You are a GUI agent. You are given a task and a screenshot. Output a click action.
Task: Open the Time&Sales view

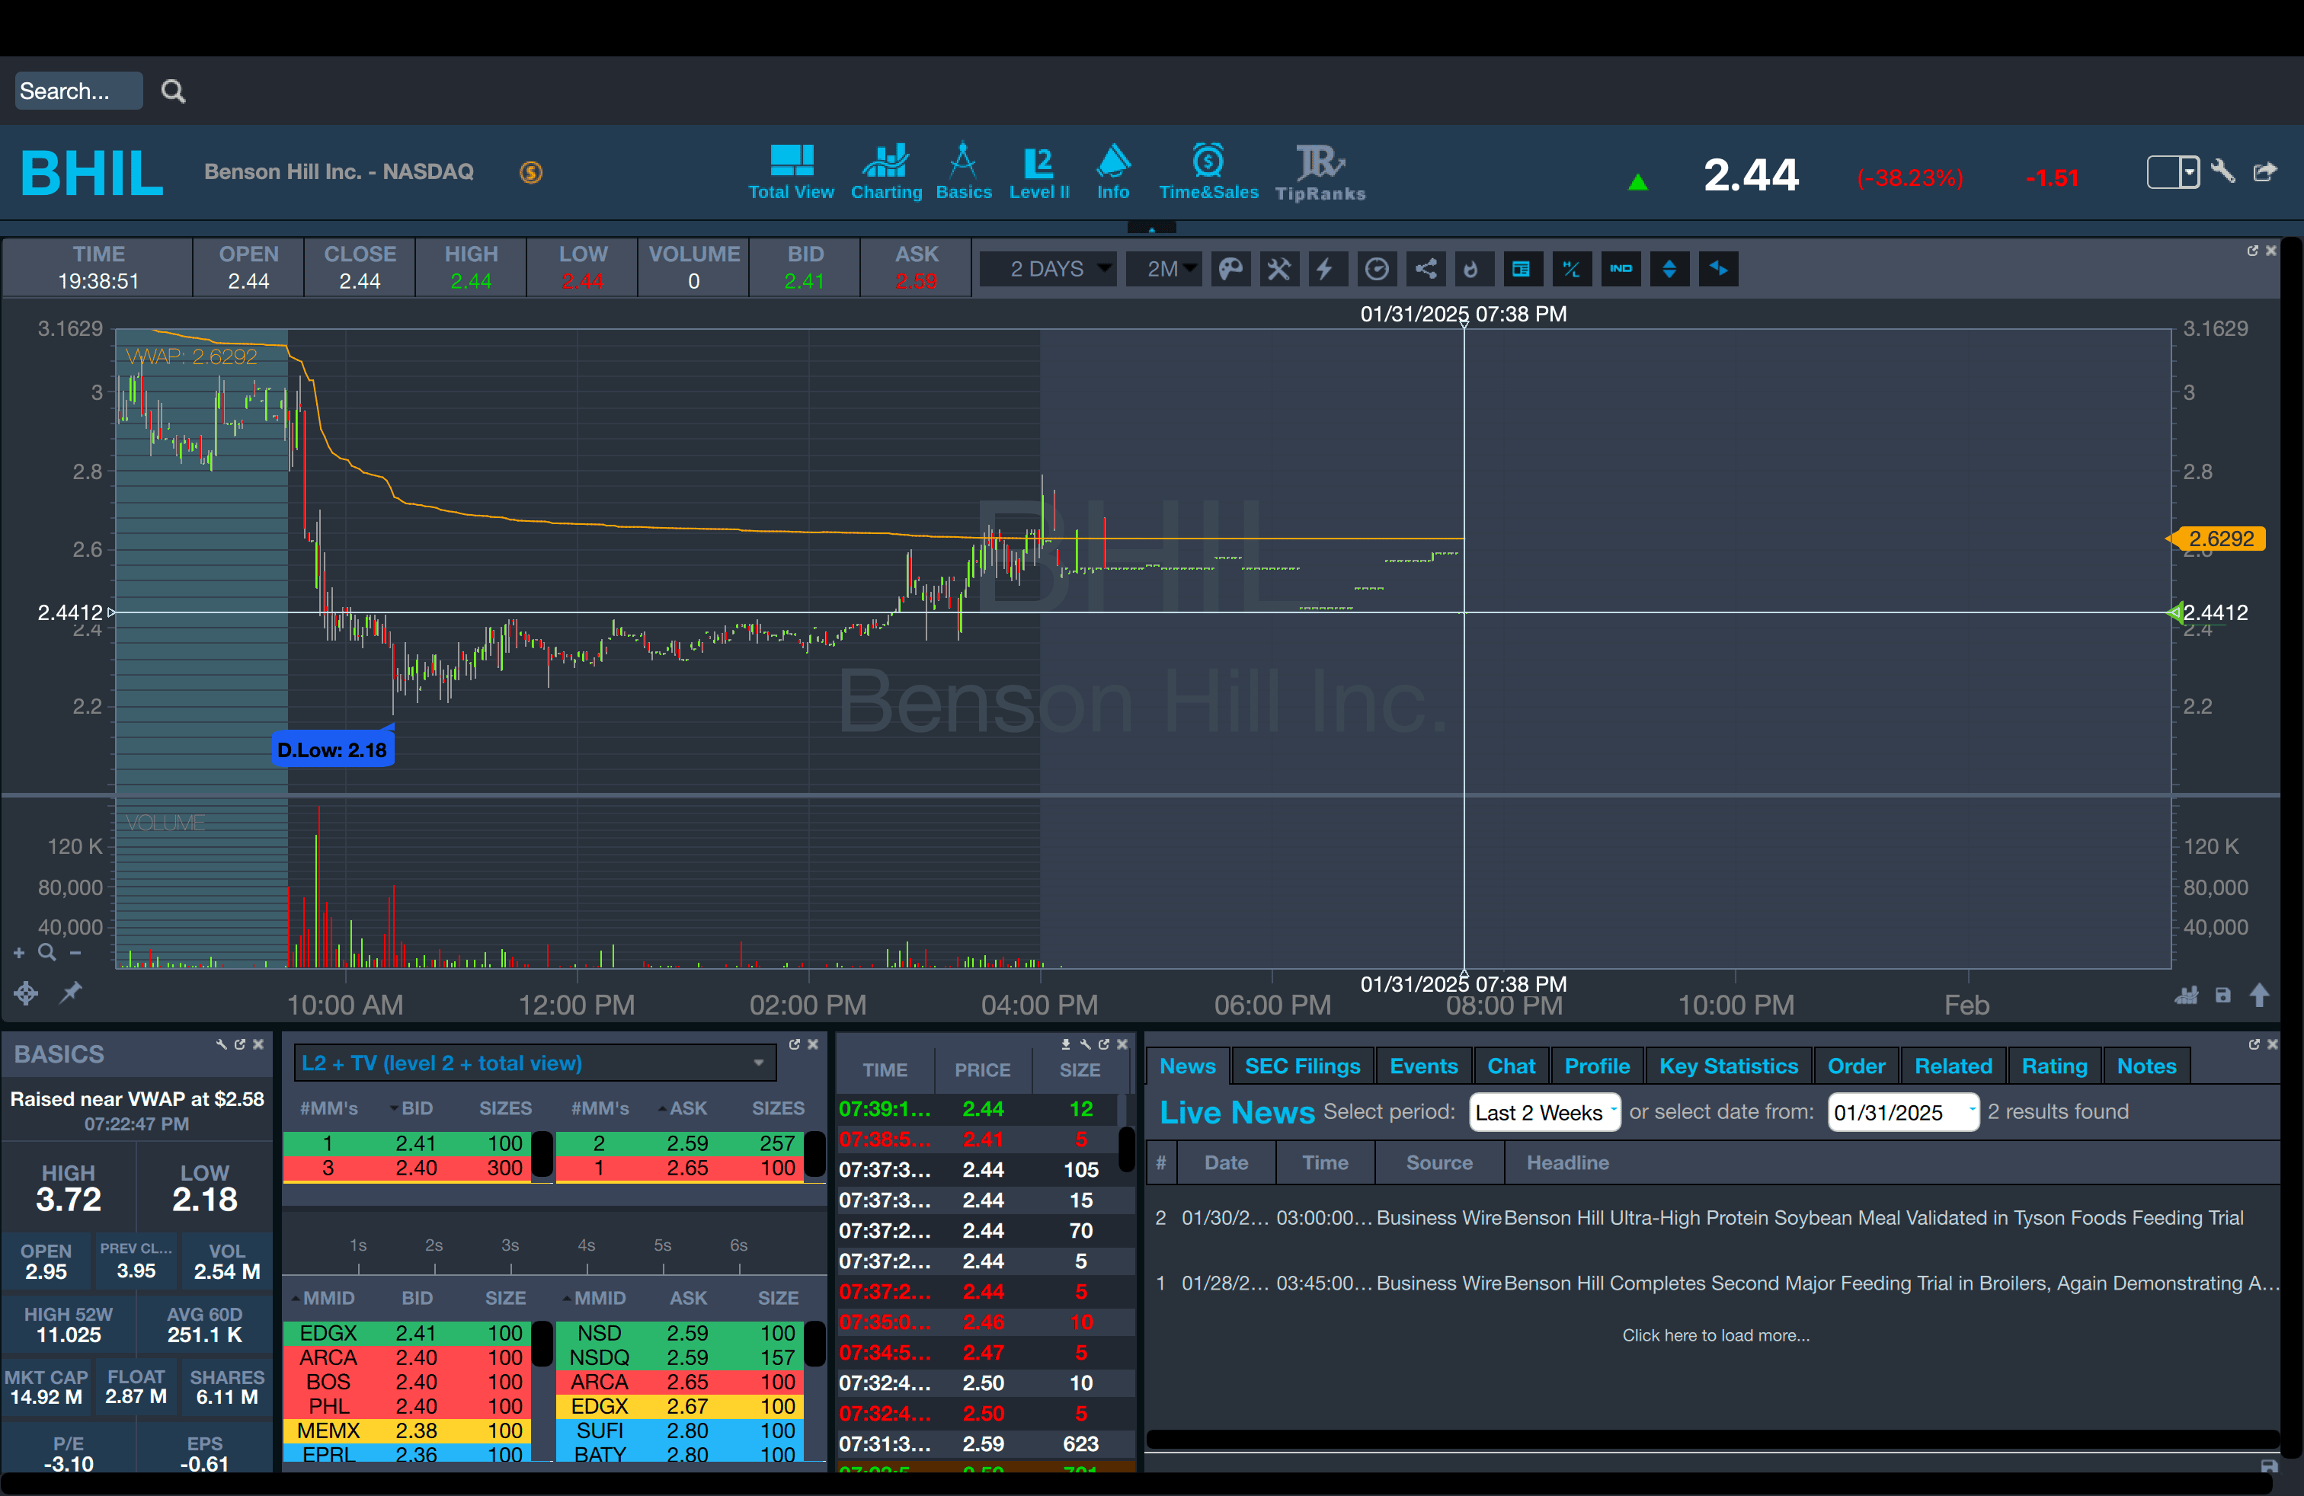pos(1208,172)
